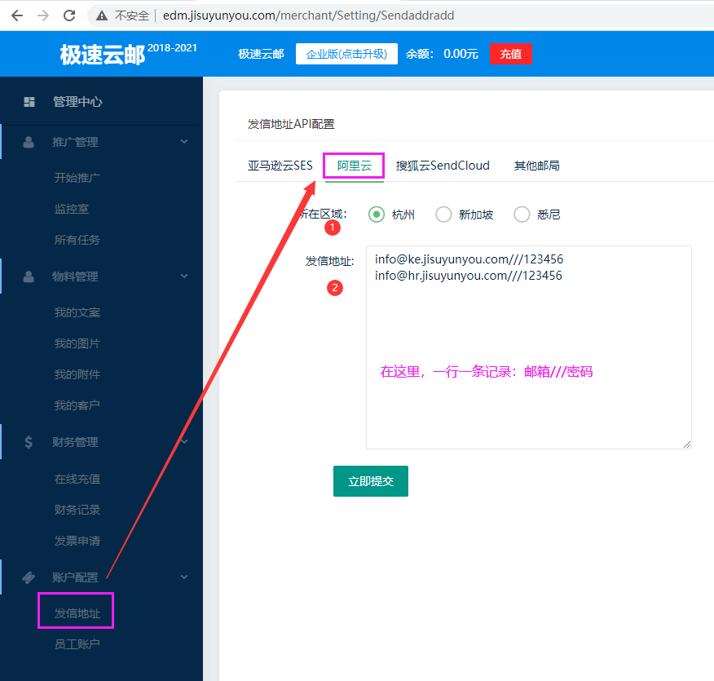Focus the browser address bar URL
The height and width of the screenshot is (681, 714).
click(308, 15)
